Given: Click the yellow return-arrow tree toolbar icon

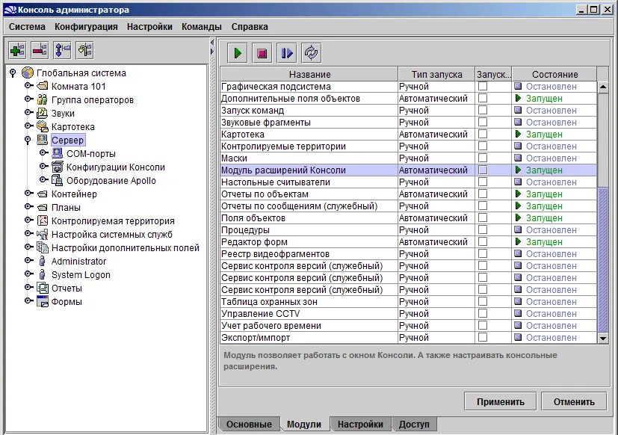Looking at the screenshot, I should pyautogui.click(x=84, y=50).
